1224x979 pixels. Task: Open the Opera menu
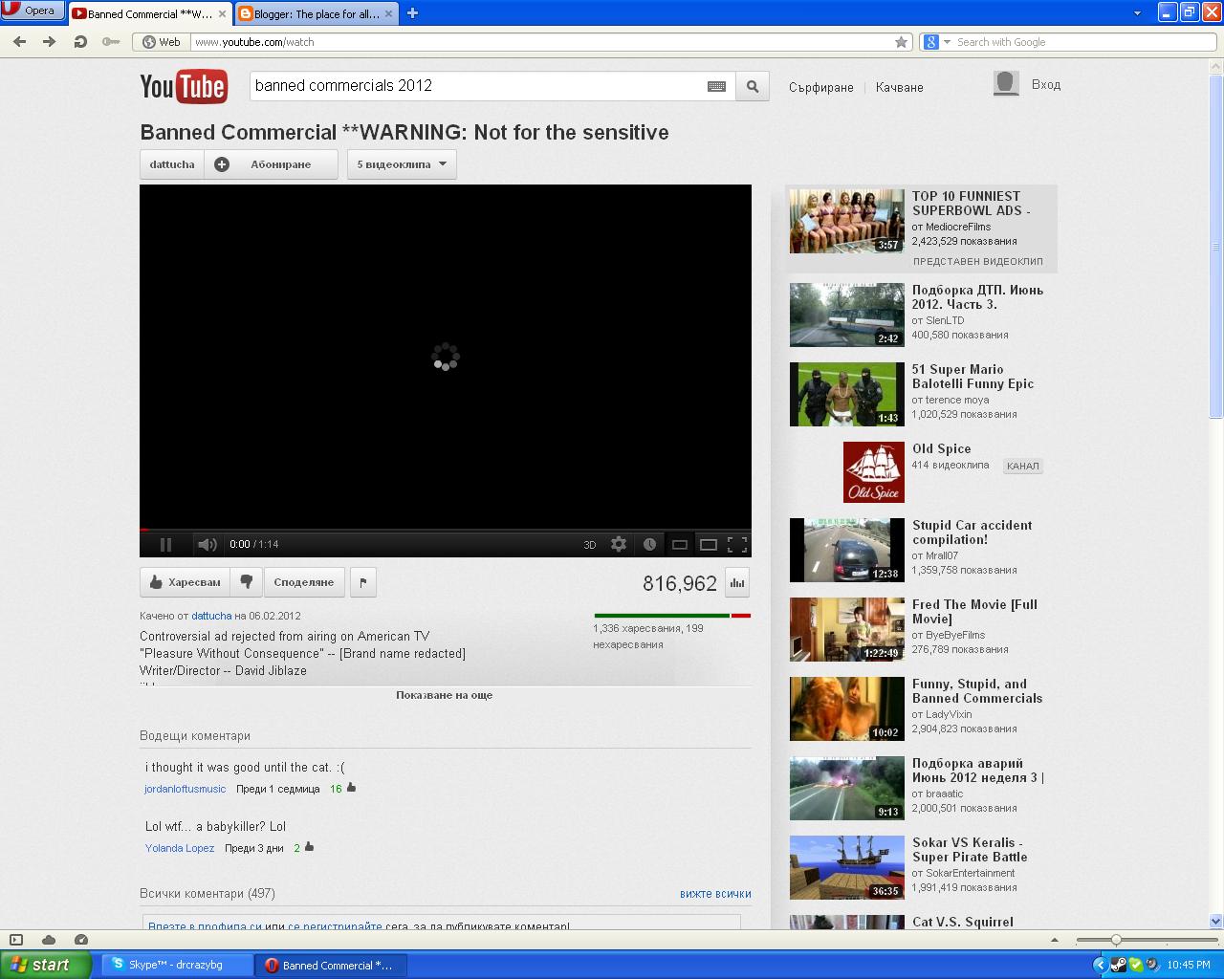click(x=33, y=11)
